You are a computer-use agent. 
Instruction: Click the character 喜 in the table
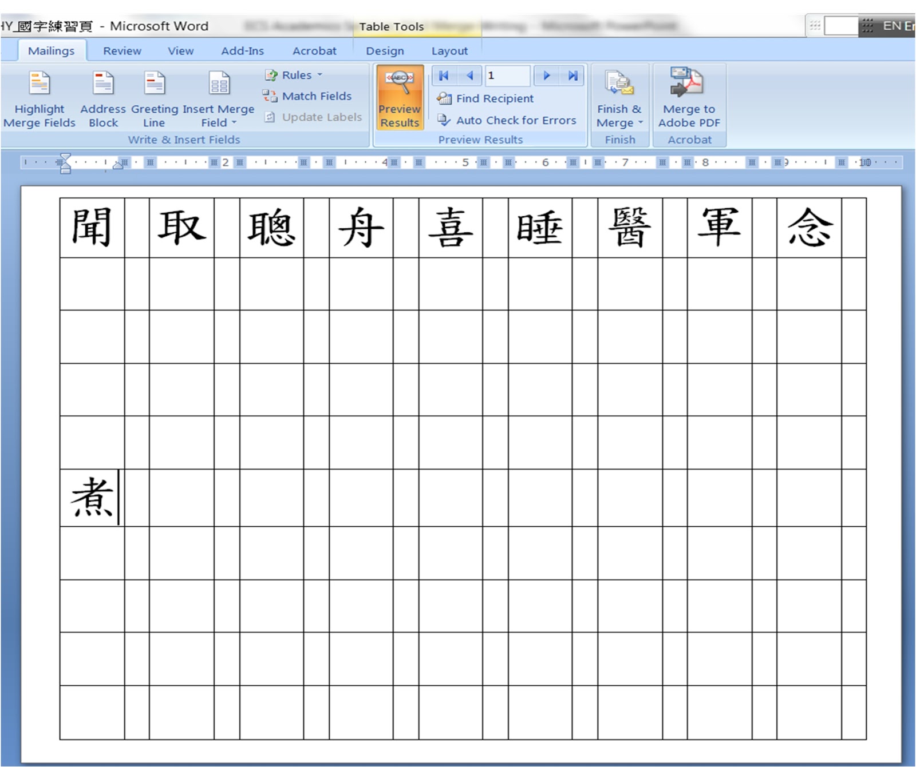451,228
